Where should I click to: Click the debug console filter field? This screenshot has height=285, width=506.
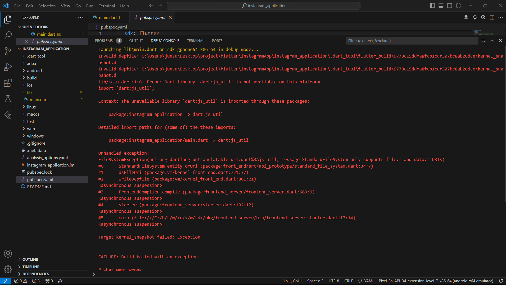click(x=412, y=41)
